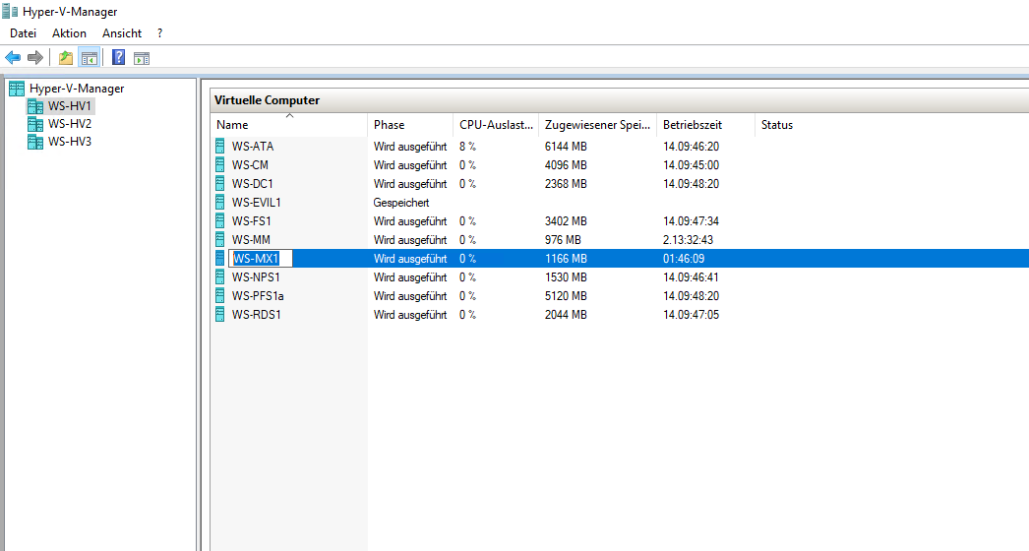This screenshot has height=551, width=1029.
Task: Click the Hyper-V-Manager root tree icon
Action: tap(17, 88)
